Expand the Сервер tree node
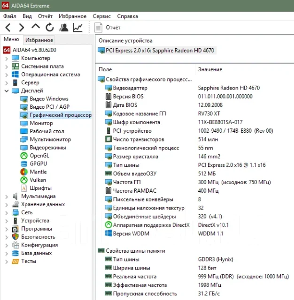The height and width of the screenshot is (300, 294). coord(7,83)
